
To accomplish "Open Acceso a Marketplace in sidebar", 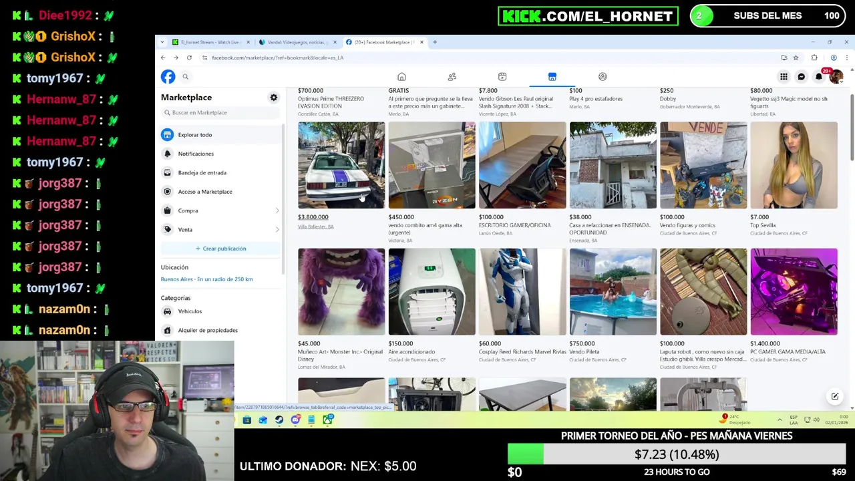I will (221, 192).
